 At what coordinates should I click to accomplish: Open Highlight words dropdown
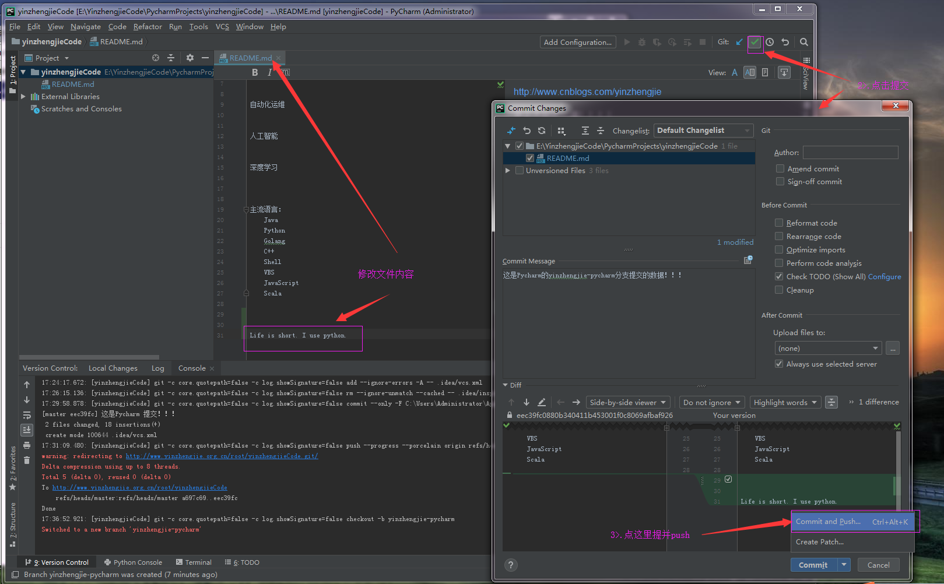click(785, 402)
